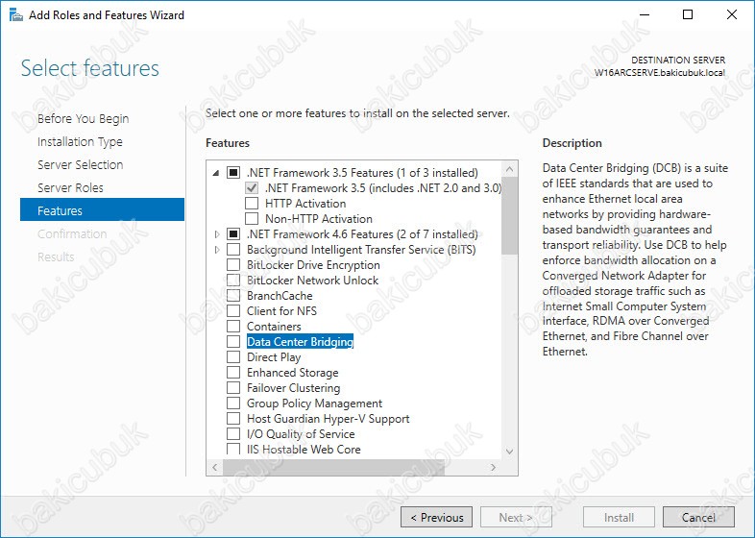Expand the Background Intelligent Transfer Service node

point(217,250)
